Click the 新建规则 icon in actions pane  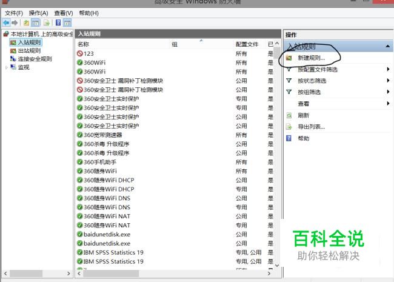[x=289, y=58]
